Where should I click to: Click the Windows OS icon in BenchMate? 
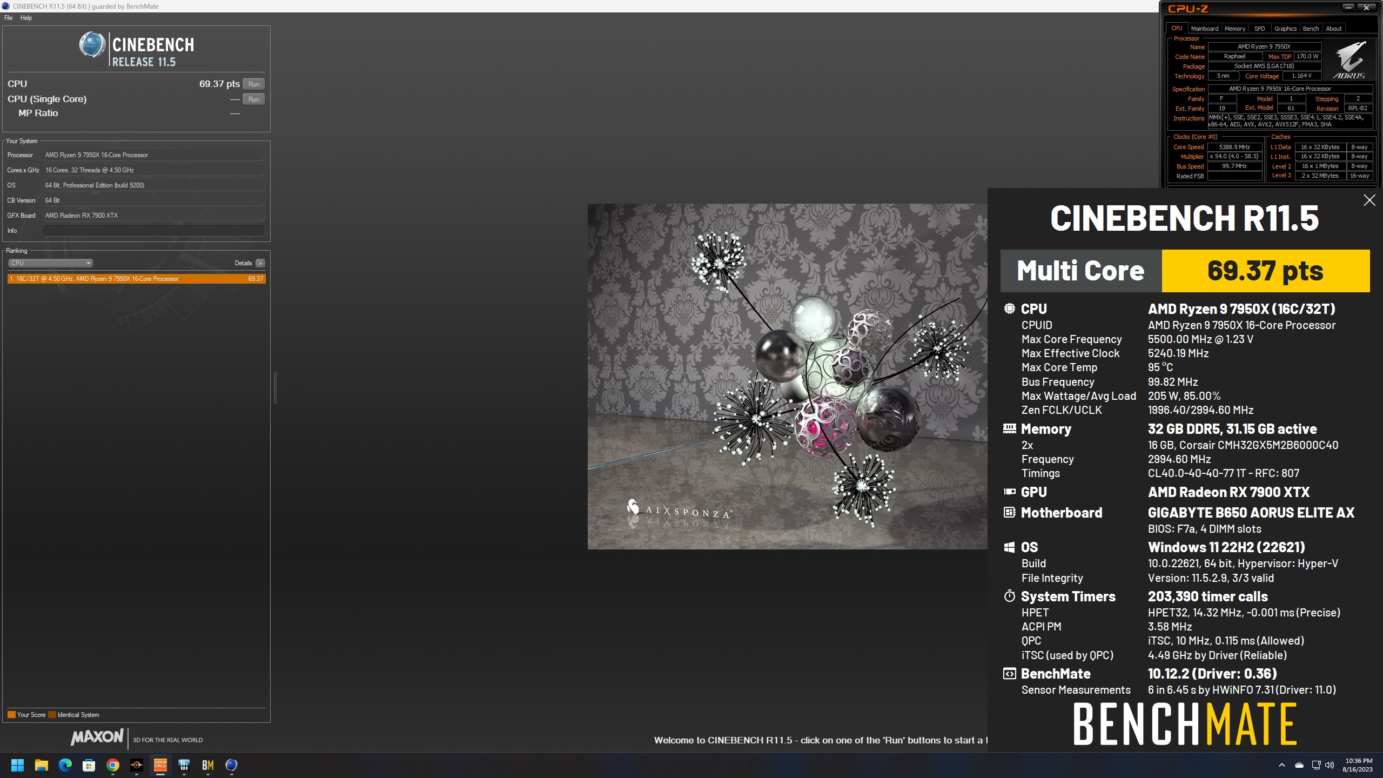coord(1009,547)
